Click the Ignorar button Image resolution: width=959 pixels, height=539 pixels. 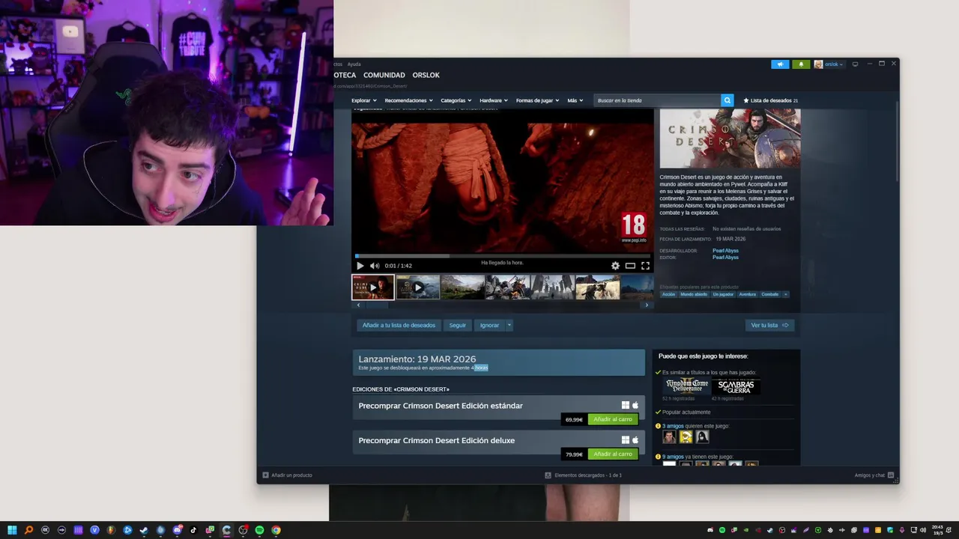pos(489,326)
